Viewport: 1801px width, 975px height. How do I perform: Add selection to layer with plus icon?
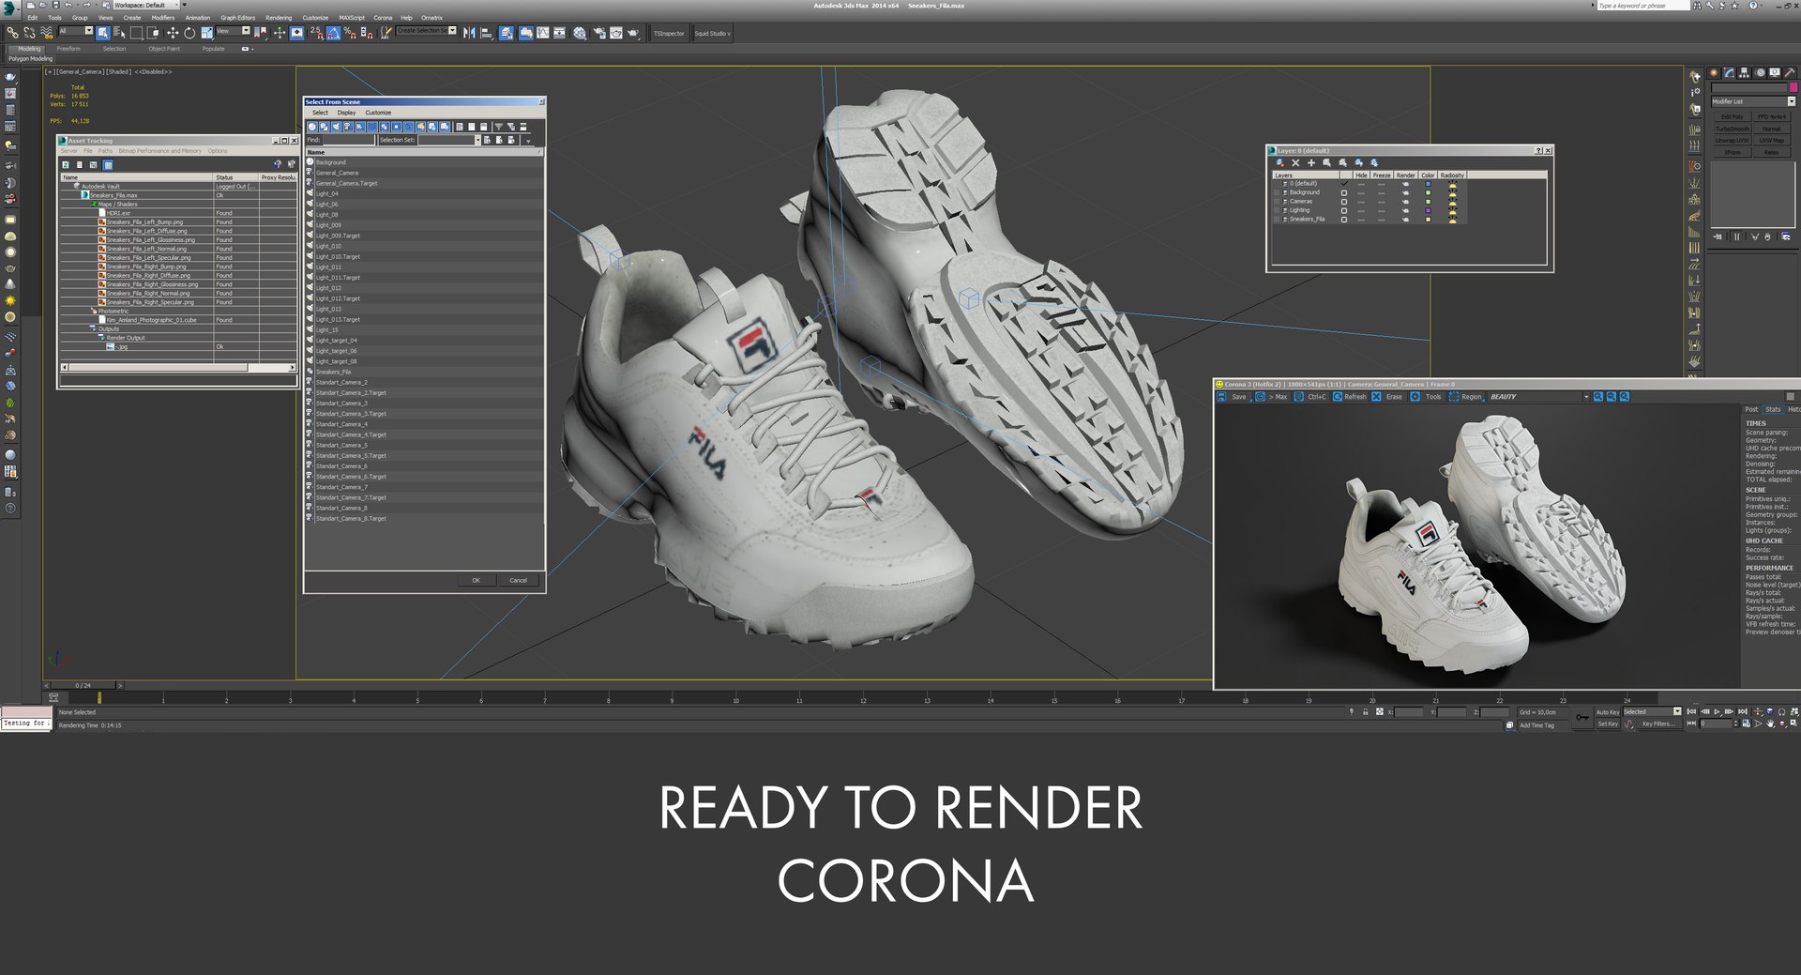pos(1311,162)
